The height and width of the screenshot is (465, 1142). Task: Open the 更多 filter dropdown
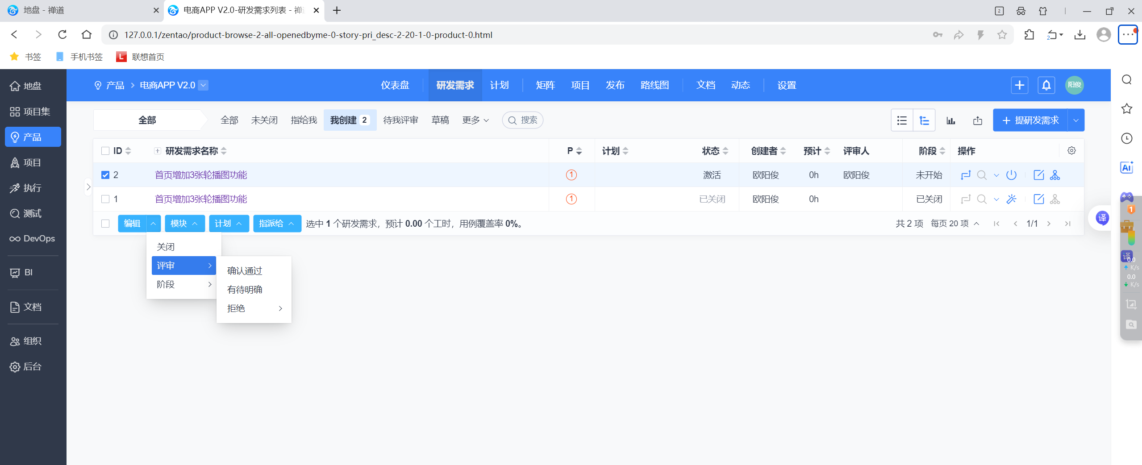(x=474, y=120)
